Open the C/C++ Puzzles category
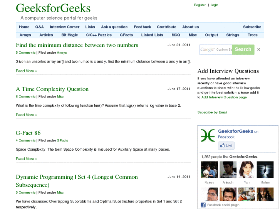The height and width of the screenshot is (209, 280). point(99,35)
